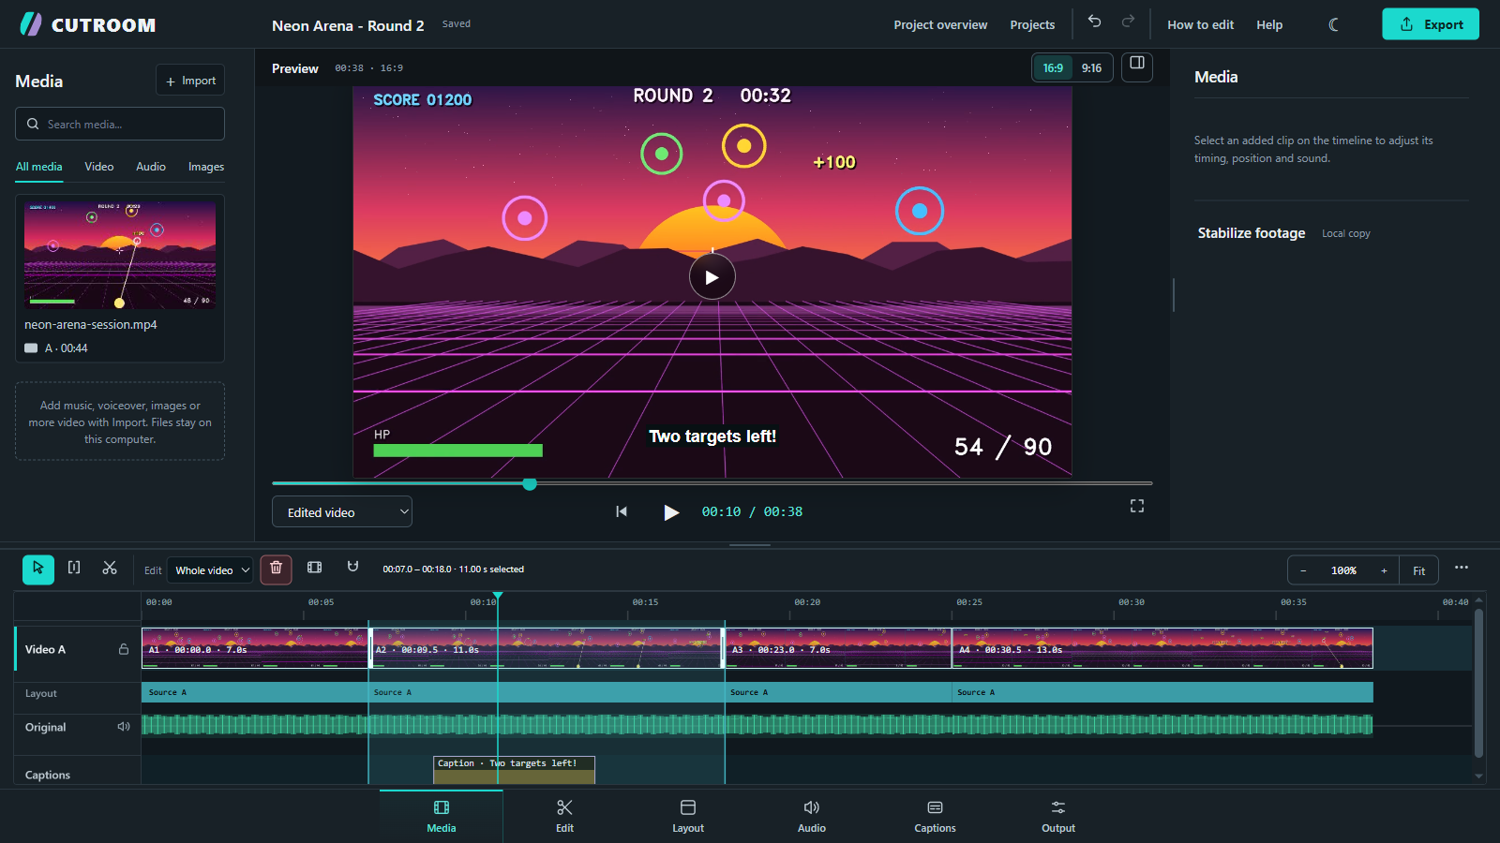Open the Output bottom tab
Viewport: 1500px width, 843px height.
[x=1058, y=816]
